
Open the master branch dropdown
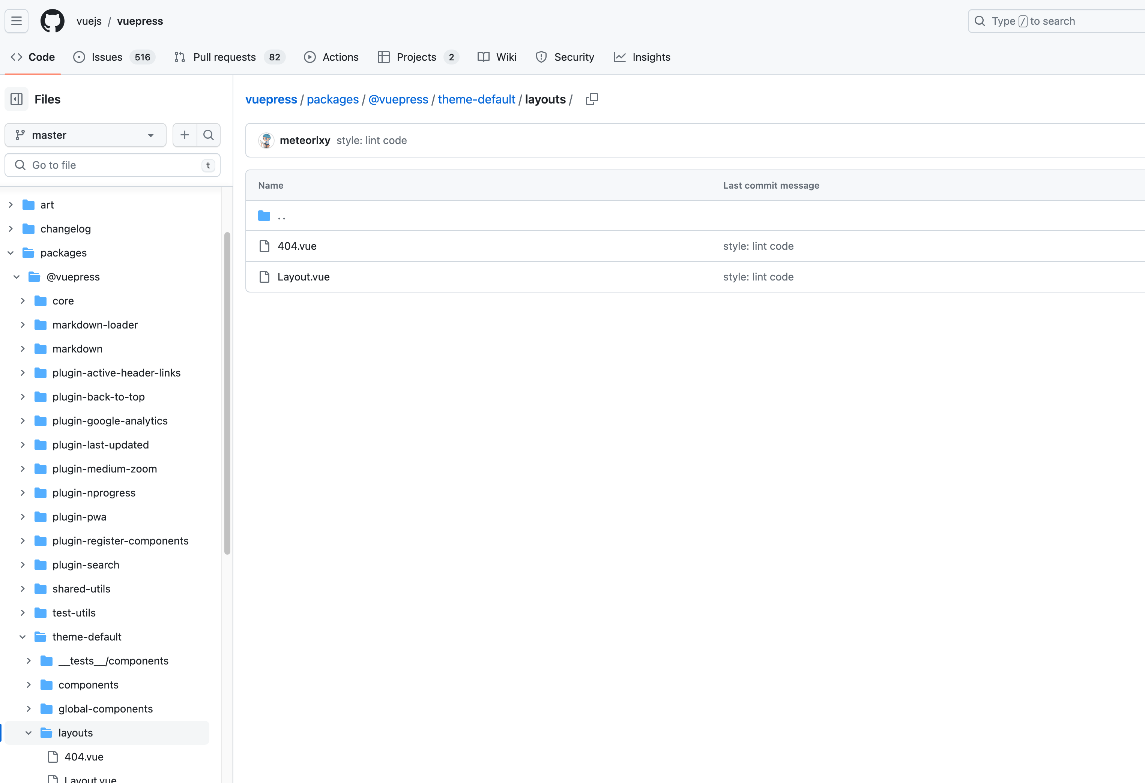(x=86, y=135)
